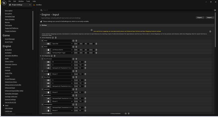The image size is (218, 117).
Task: Delete all Axis Mappings
Action: [55, 56]
